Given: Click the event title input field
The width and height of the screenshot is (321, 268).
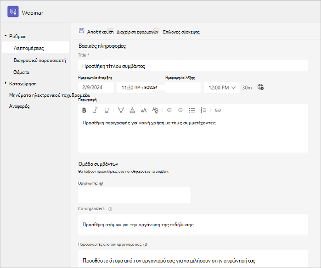Looking at the screenshot, I should pyautogui.click(x=193, y=65).
